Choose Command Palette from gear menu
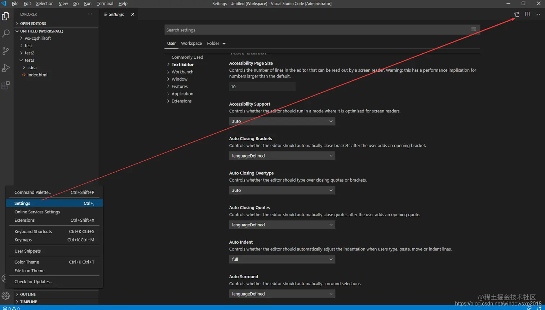 pyautogui.click(x=54, y=192)
